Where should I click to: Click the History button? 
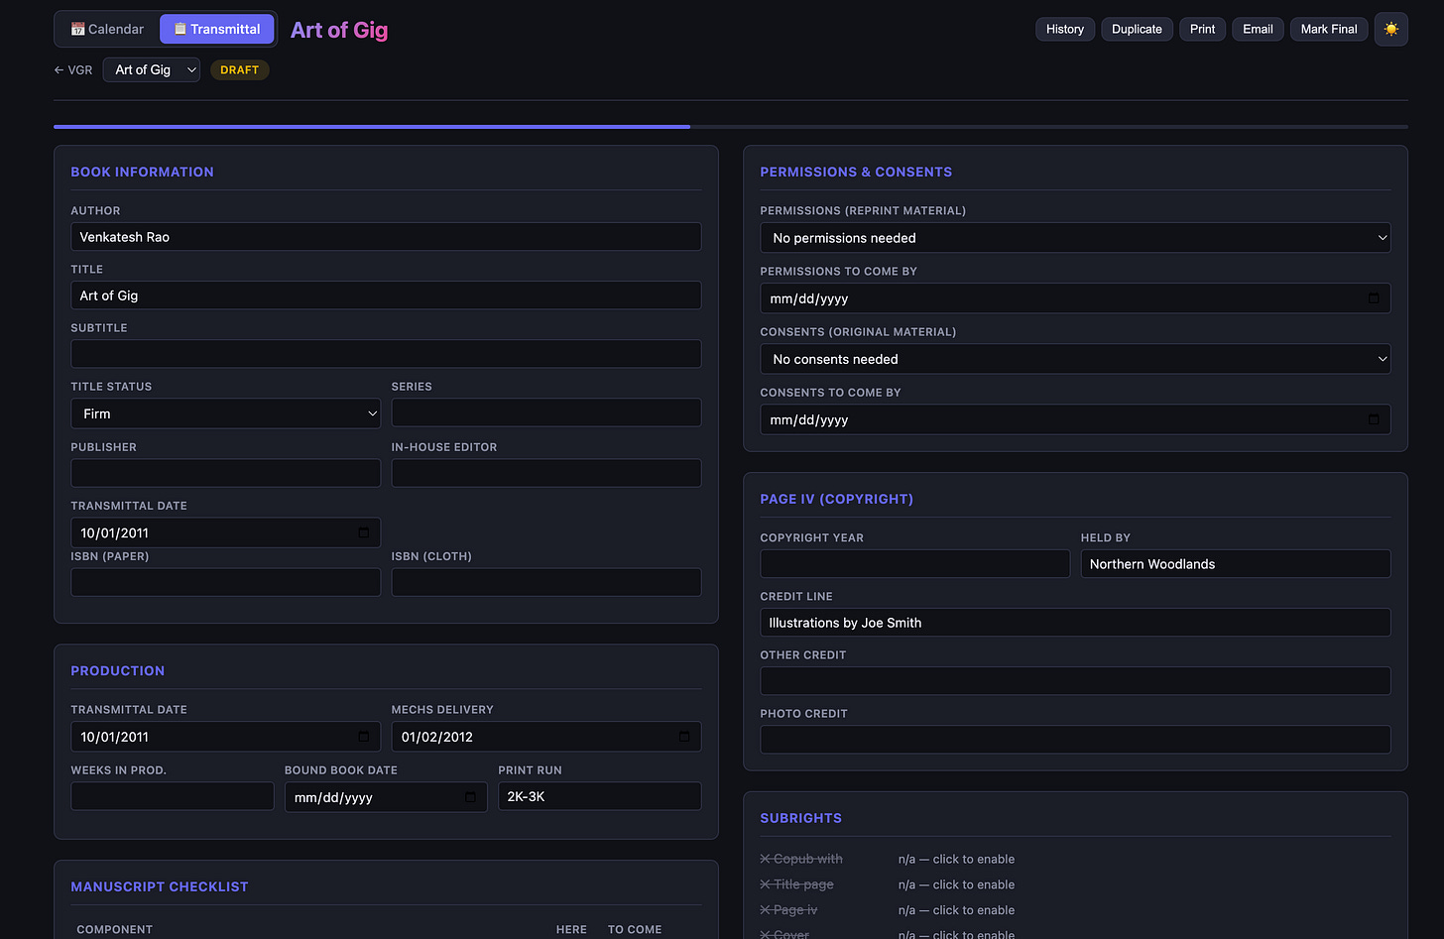pyautogui.click(x=1065, y=29)
